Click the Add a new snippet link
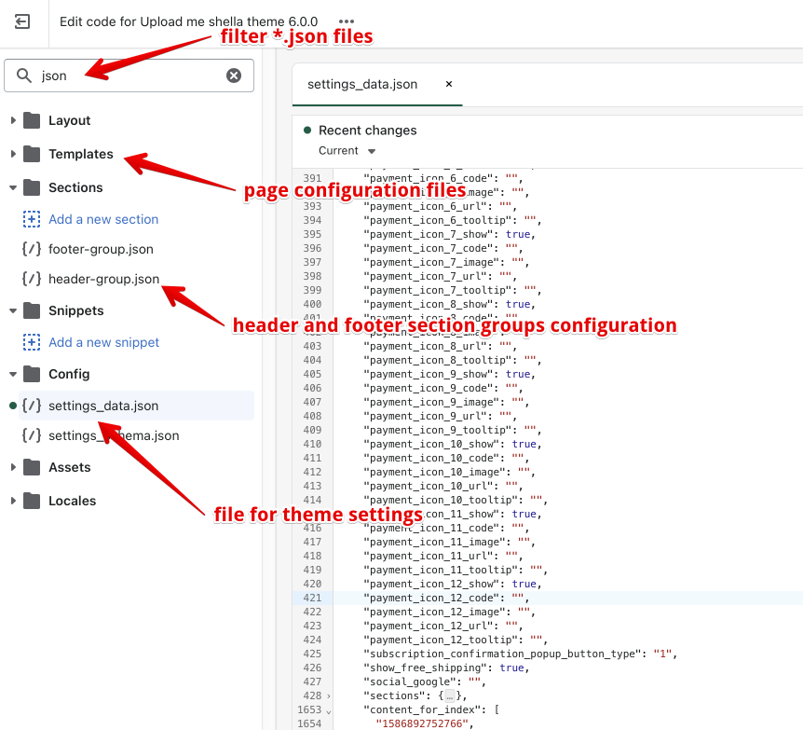This screenshot has width=803, height=730. (104, 342)
